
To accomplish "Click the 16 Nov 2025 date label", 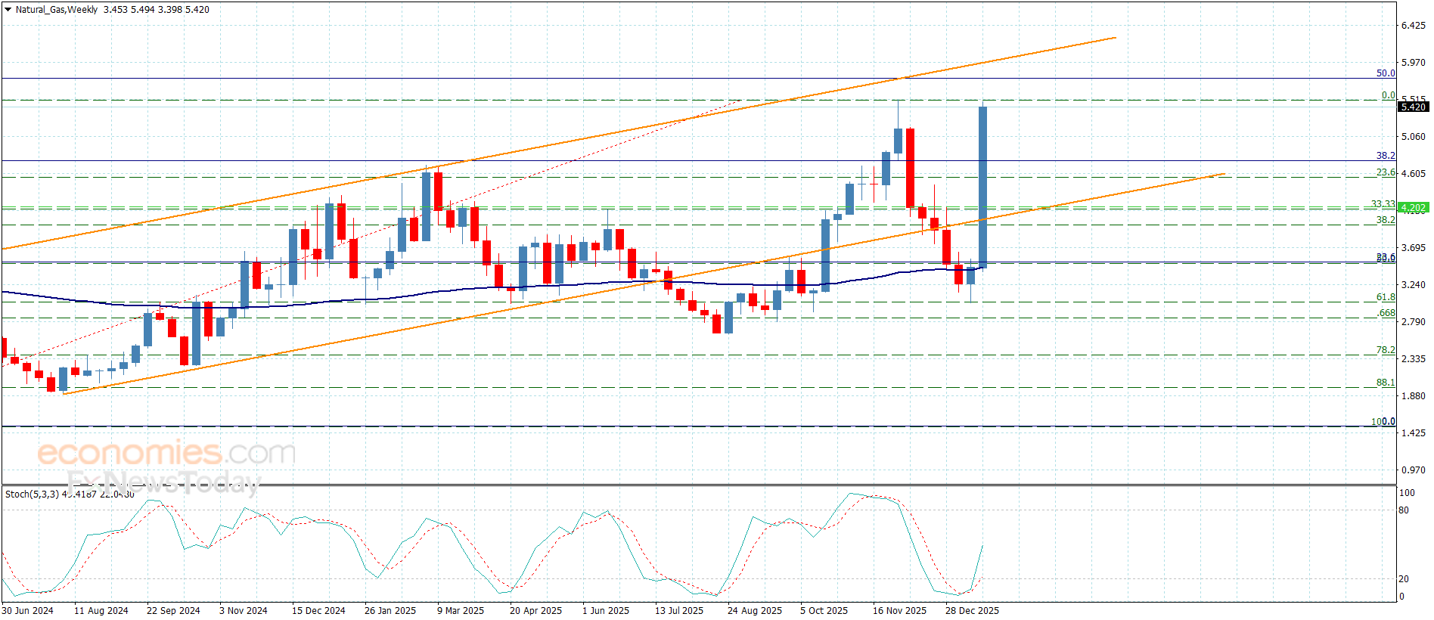I will coord(899,611).
